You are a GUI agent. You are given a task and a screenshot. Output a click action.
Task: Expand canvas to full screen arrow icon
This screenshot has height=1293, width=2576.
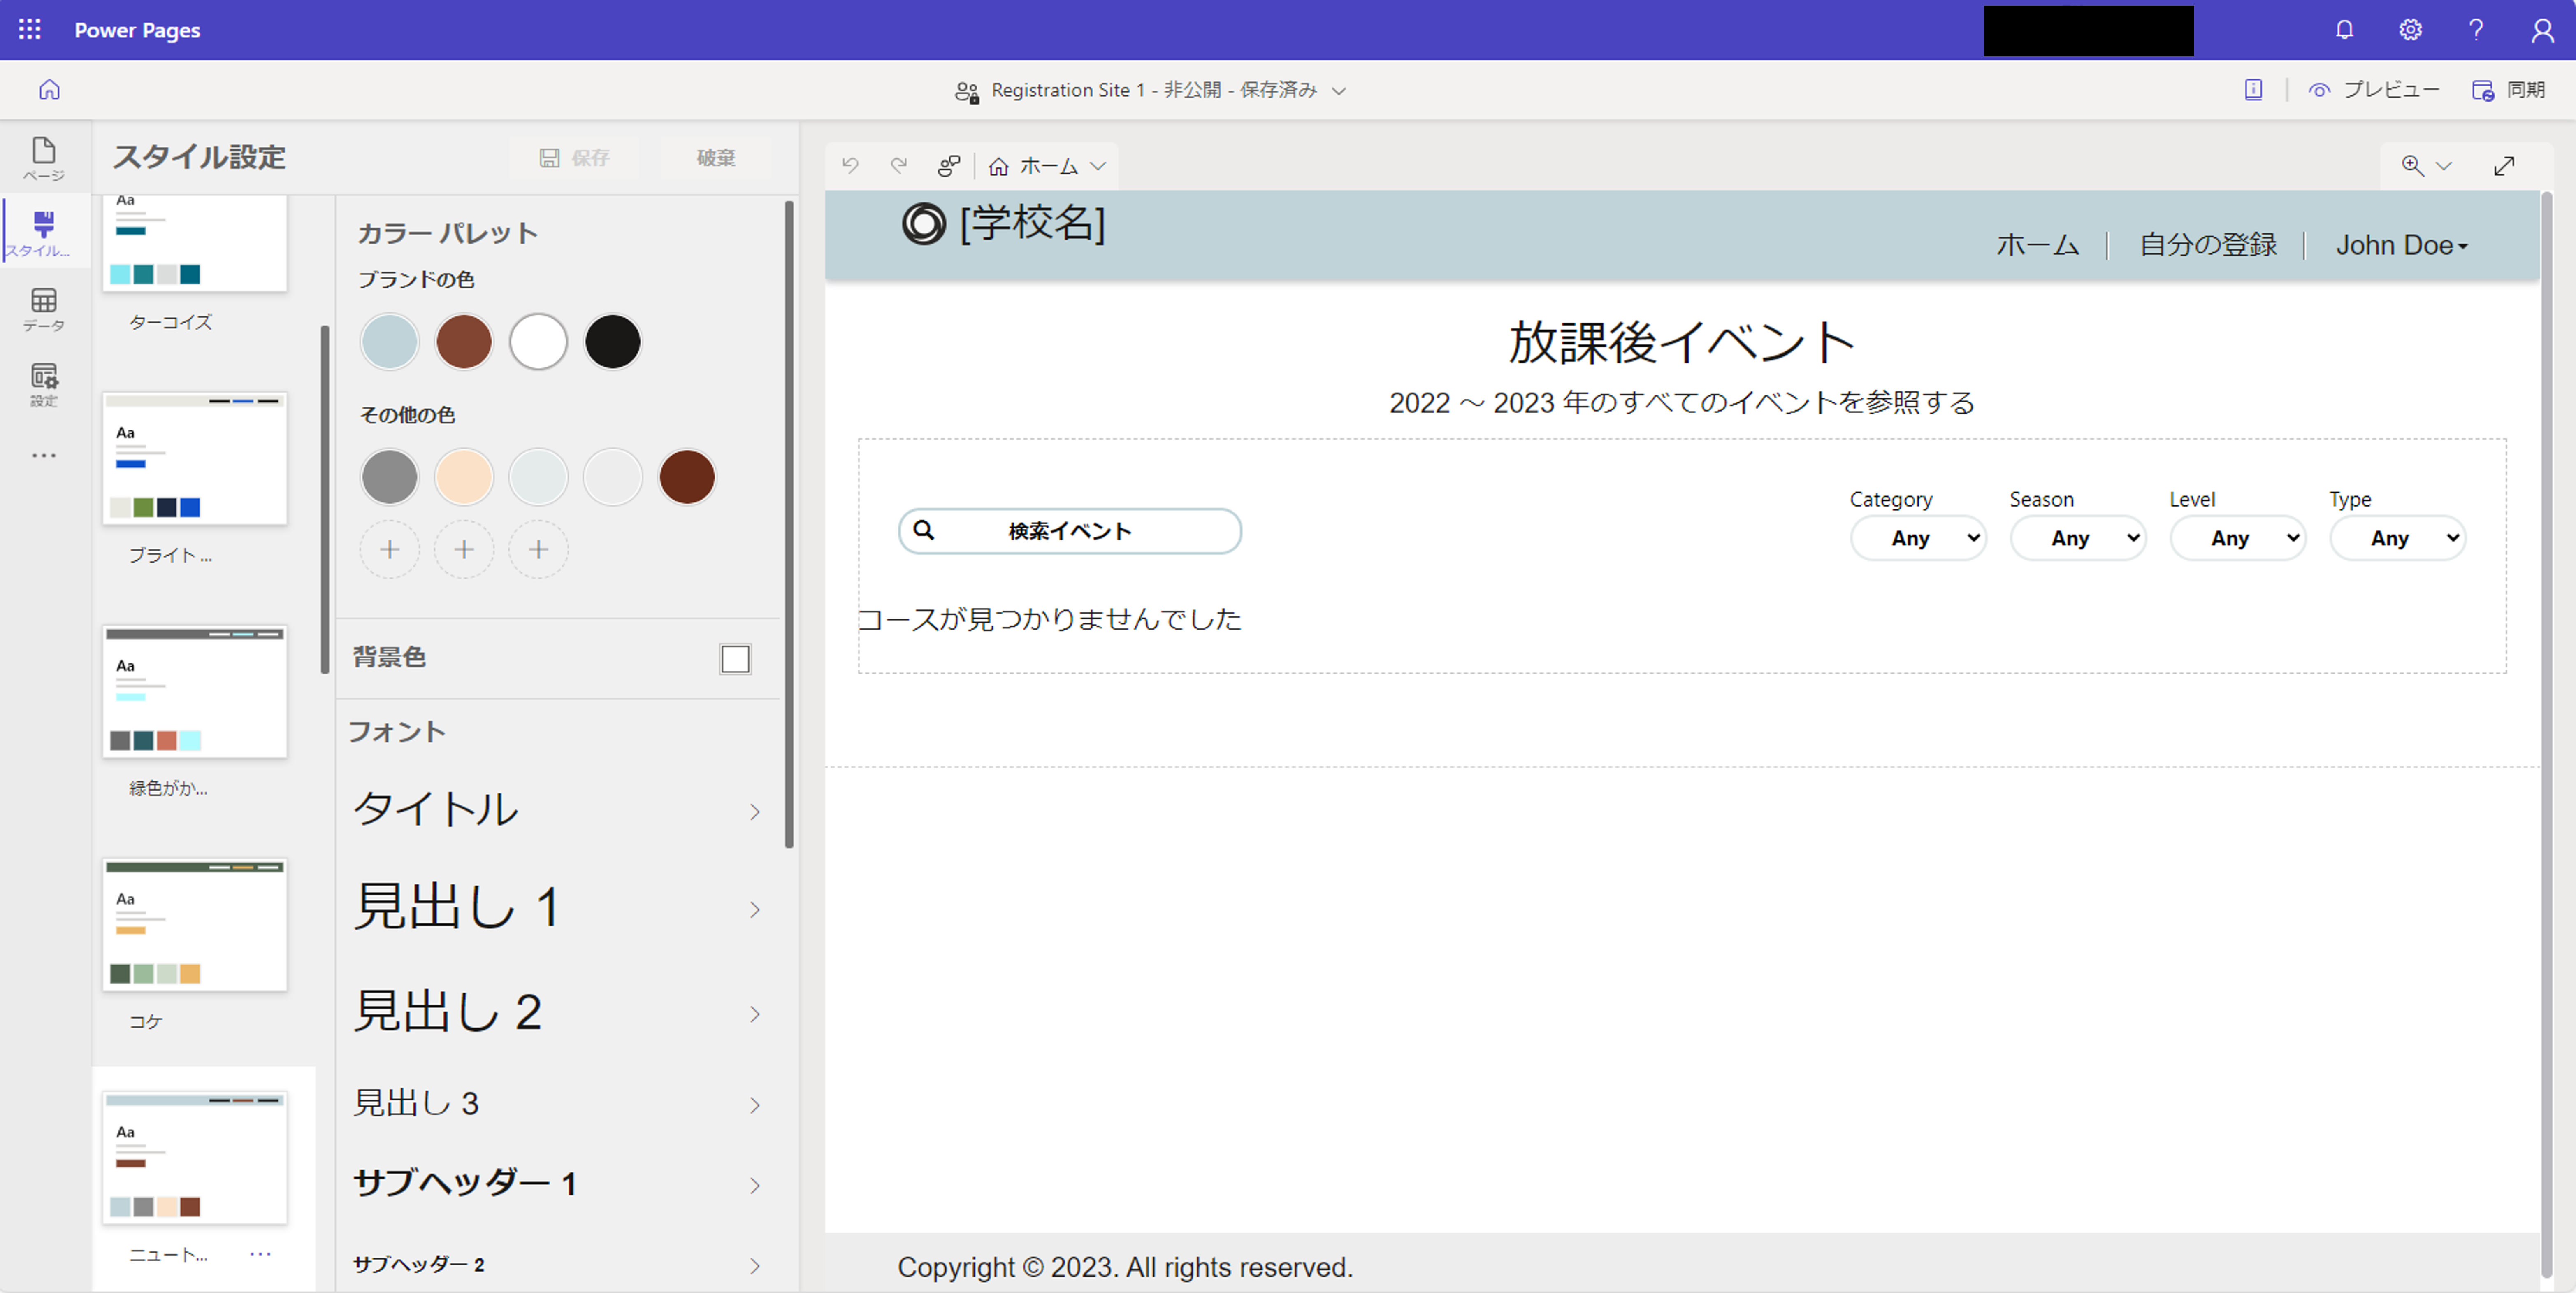tap(2504, 165)
